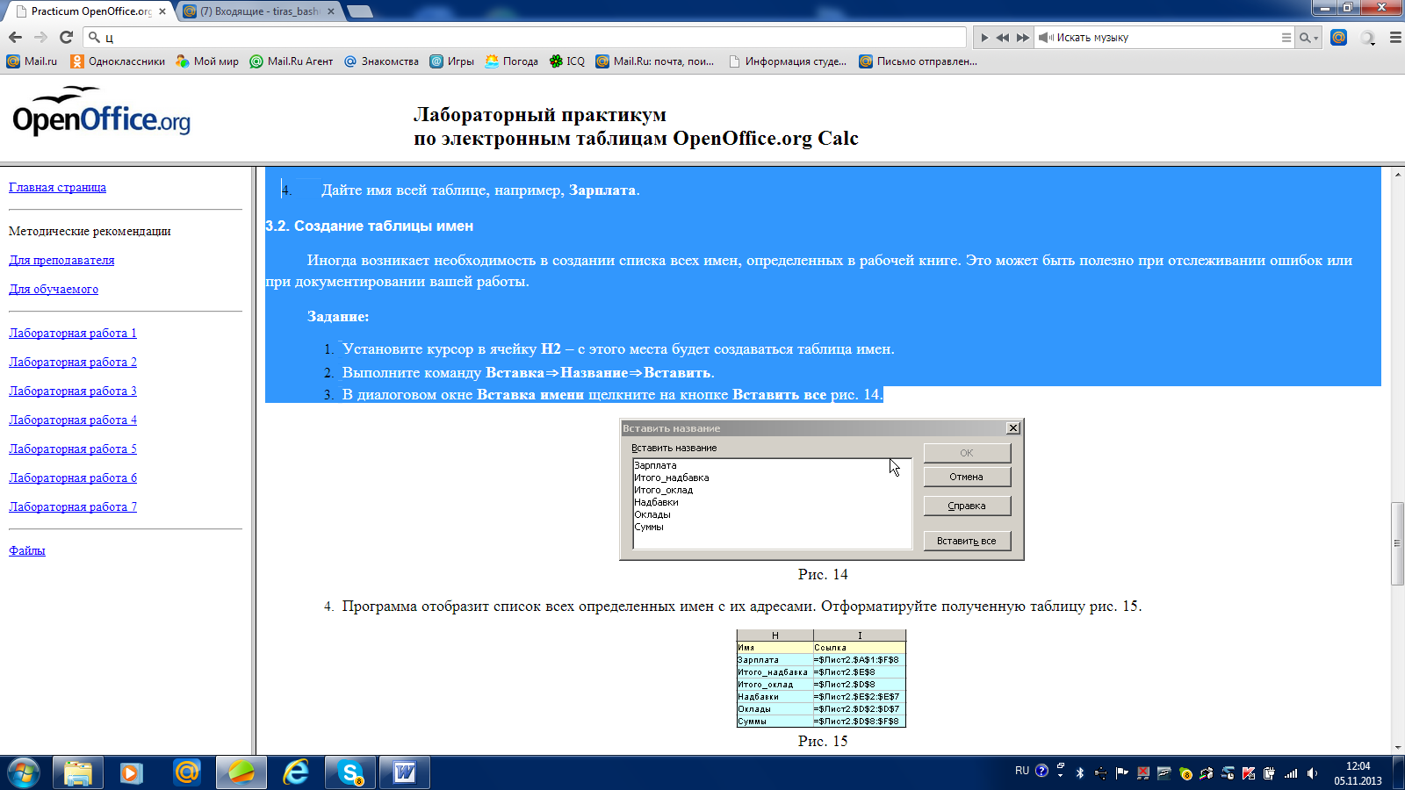This screenshot has width=1405, height=790.
Task: Click the Kaspersky tray icon
Action: [x=1249, y=773]
